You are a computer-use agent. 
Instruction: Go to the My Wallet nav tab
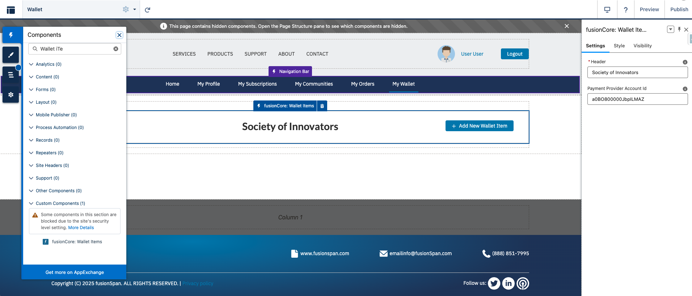(x=404, y=84)
